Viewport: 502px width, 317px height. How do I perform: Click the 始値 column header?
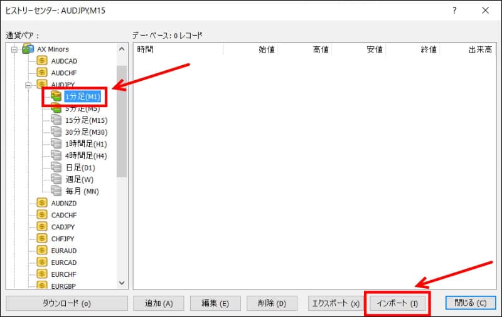(250, 49)
